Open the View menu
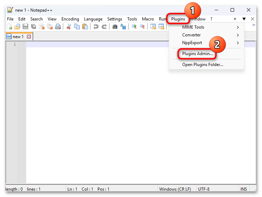The width and height of the screenshot is (262, 197). pos(52,19)
